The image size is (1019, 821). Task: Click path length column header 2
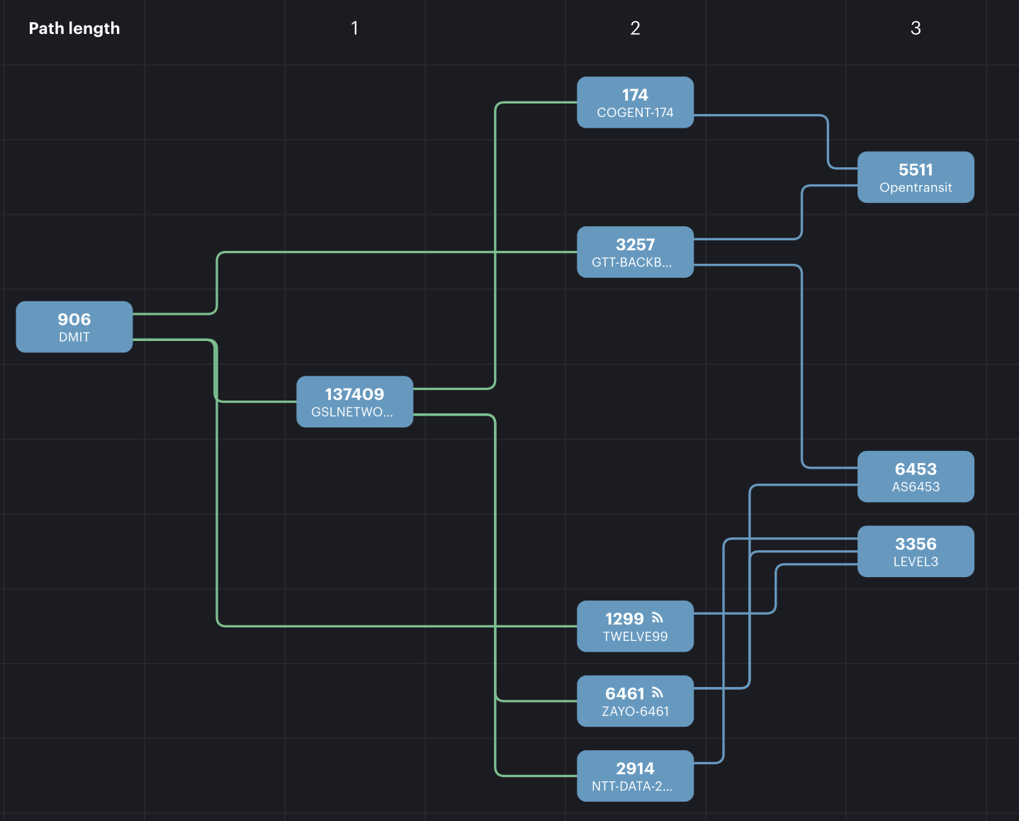635,28
